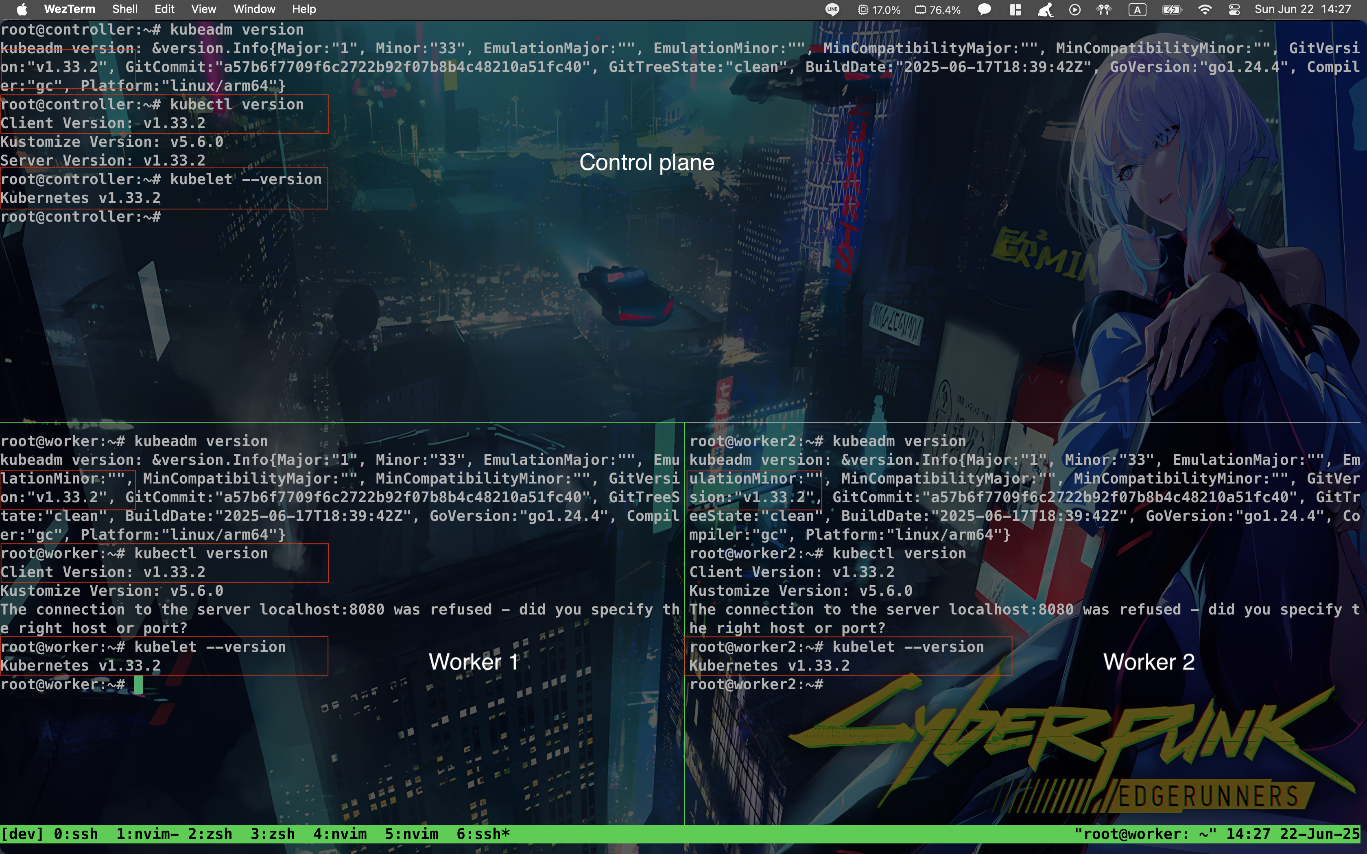Click 'Client Version: v1.33.2' in worker2 pane
The width and height of the screenshot is (1367, 854).
tap(792, 572)
